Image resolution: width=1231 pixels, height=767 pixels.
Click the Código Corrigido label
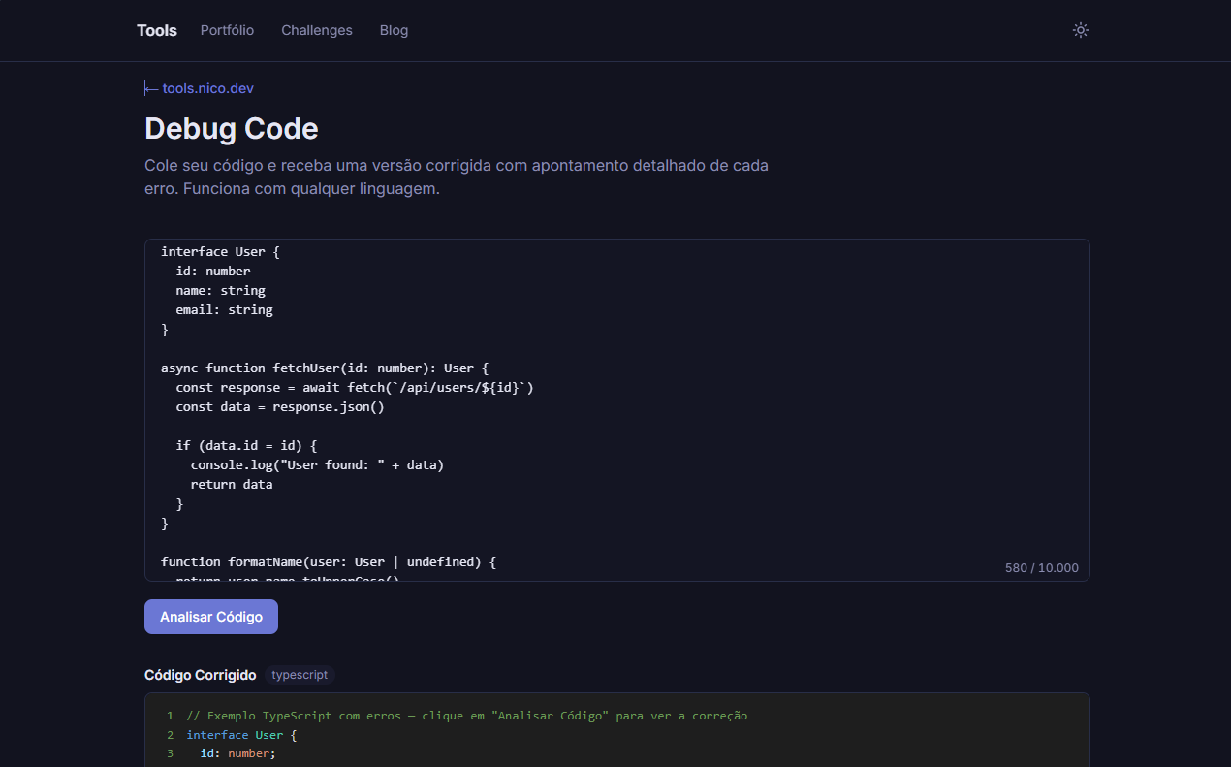[x=201, y=675]
